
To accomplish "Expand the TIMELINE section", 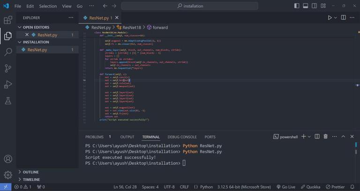I will (x=31, y=179).
